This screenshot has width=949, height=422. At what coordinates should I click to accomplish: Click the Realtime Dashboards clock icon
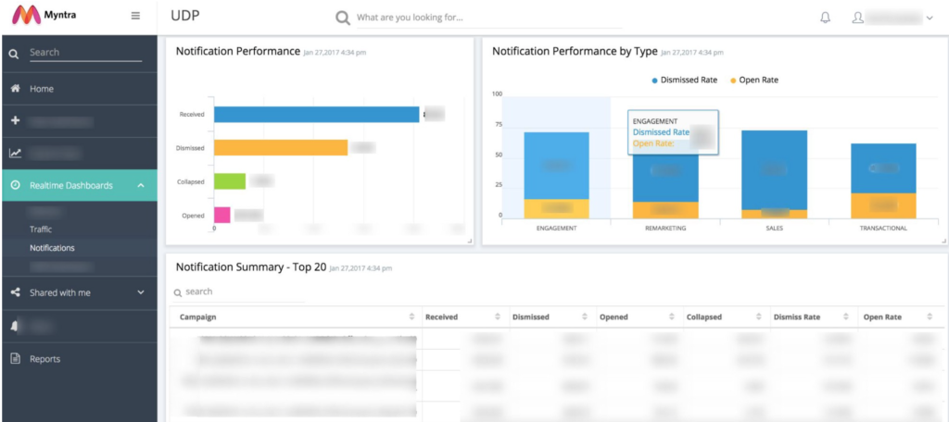pos(16,186)
